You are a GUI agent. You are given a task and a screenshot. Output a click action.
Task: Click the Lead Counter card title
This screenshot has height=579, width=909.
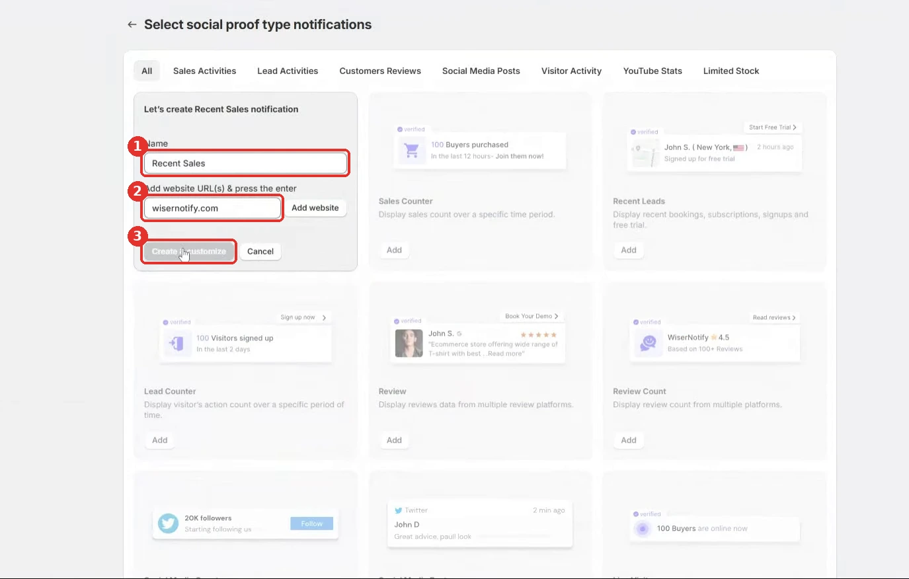170,391
